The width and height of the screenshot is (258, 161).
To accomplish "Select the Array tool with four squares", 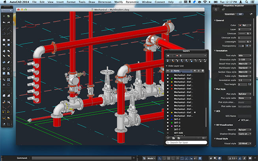I will coord(9,80).
